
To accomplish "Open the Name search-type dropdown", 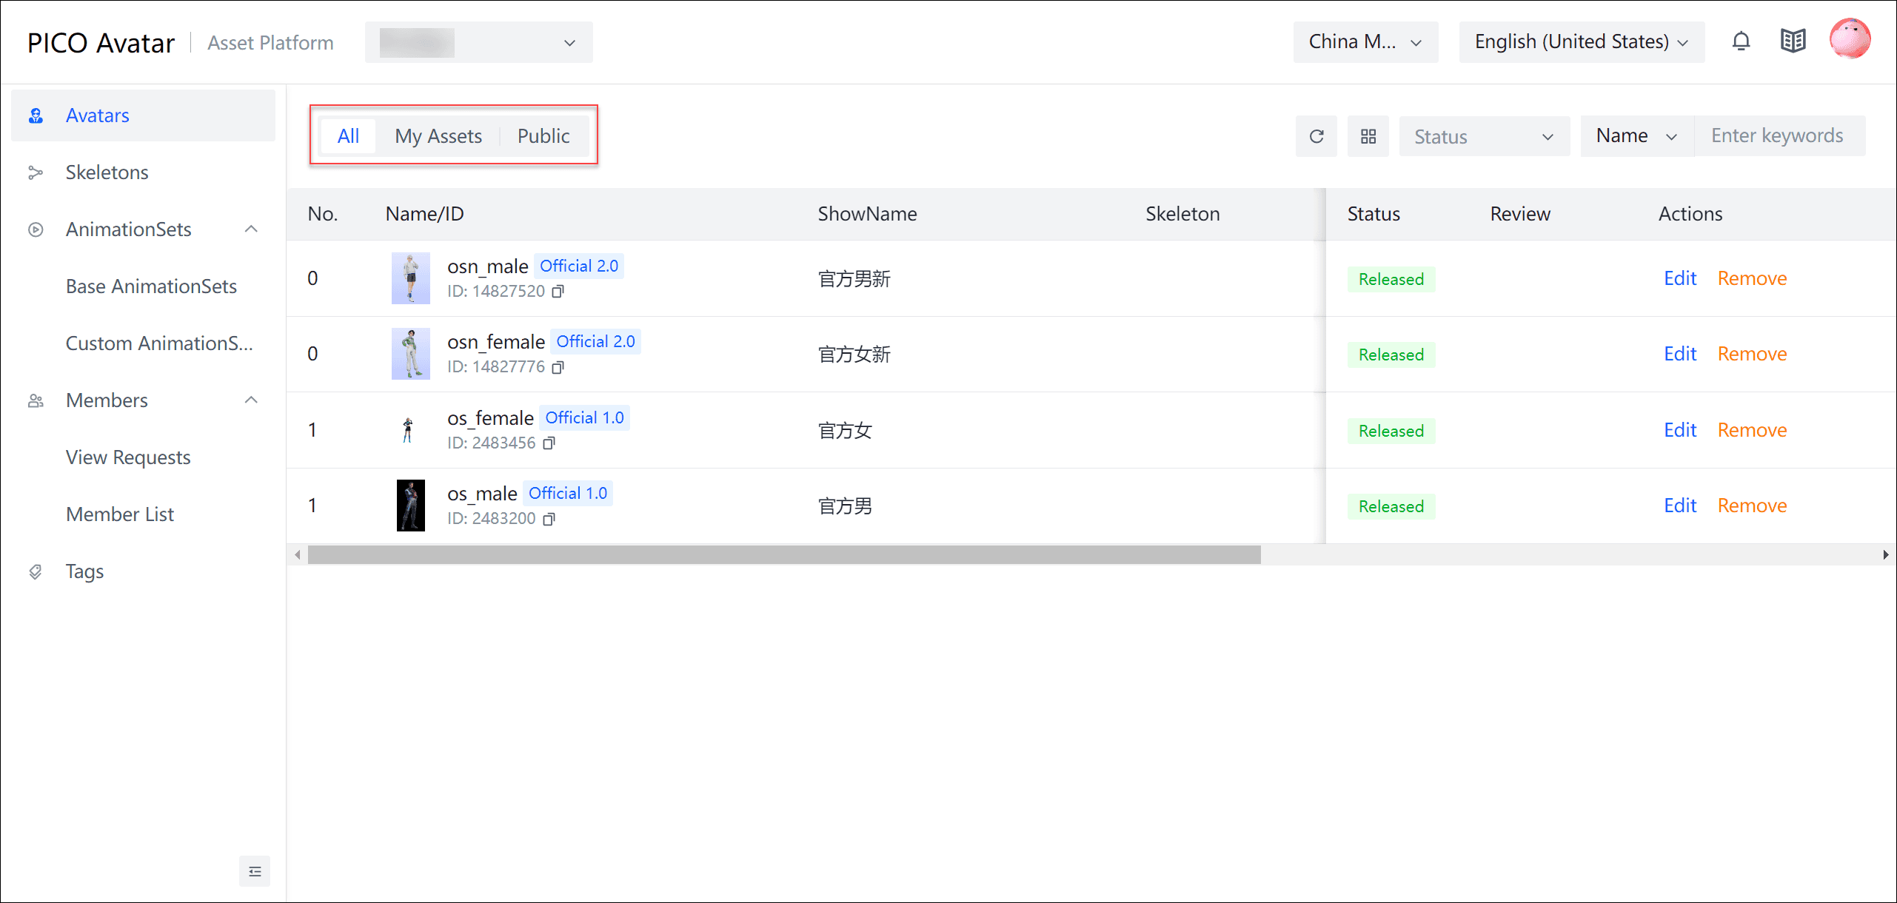I will click(x=1637, y=136).
